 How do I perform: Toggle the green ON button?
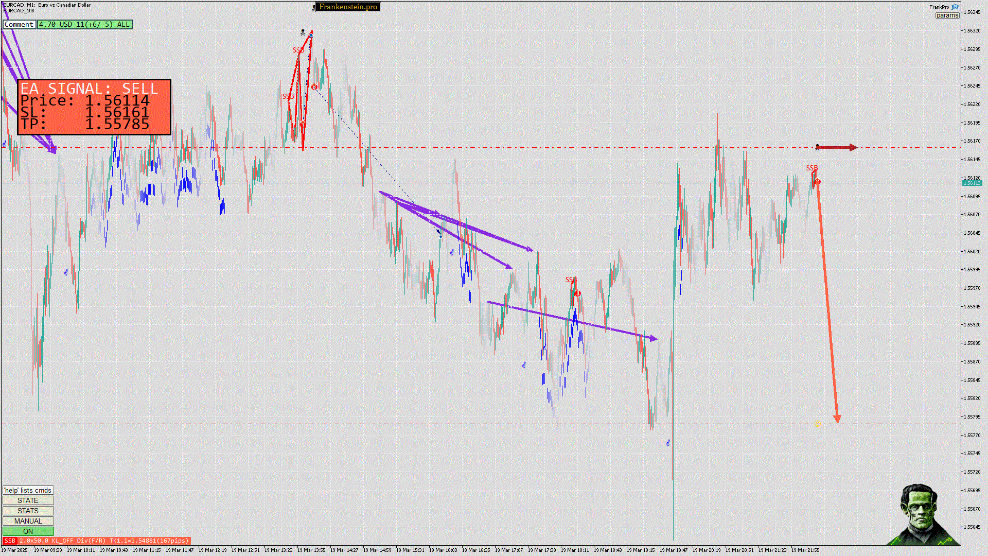click(28, 531)
